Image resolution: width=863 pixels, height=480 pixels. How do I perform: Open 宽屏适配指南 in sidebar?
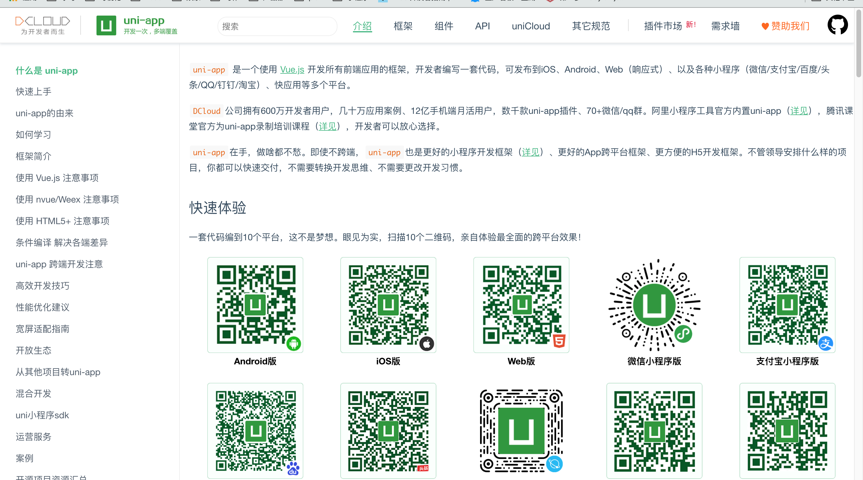pos(42,329)
